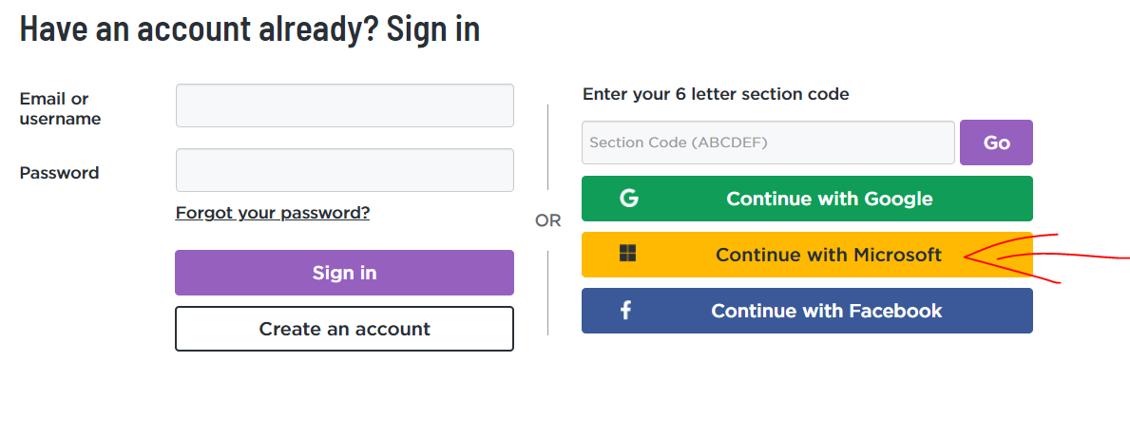The image size is (1130, 438).
Task: Click the purple Sign in button
Action: (x=344, y=273)
